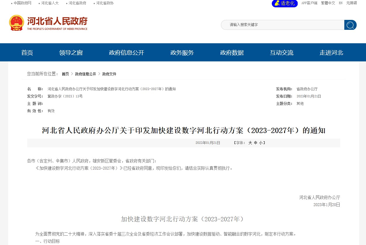Click the search keyword input field
The image size is (366, 245).
point(282,25)
